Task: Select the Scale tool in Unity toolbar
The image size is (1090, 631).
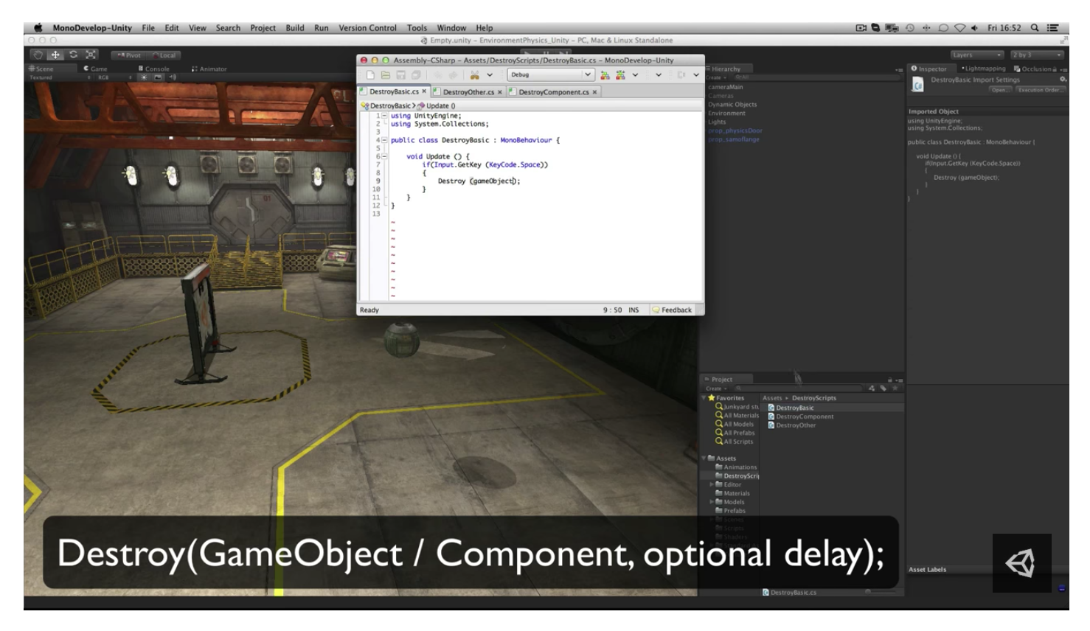Action: pos(91,55)
